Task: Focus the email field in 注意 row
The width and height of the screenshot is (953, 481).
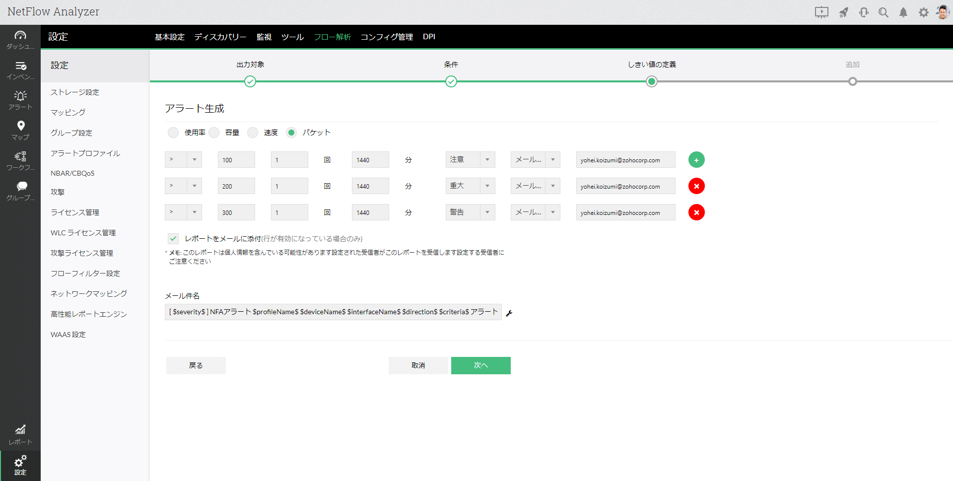Action: click(625, 160)
